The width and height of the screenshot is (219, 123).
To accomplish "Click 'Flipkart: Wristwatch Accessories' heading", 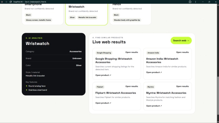I will (x=115, y=93).
